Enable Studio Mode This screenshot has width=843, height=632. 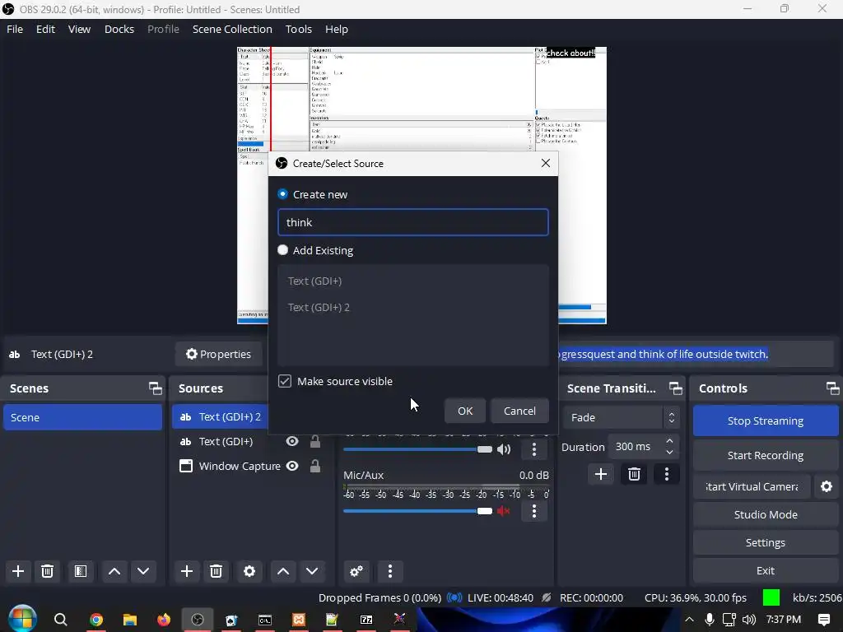coord(766,514)
